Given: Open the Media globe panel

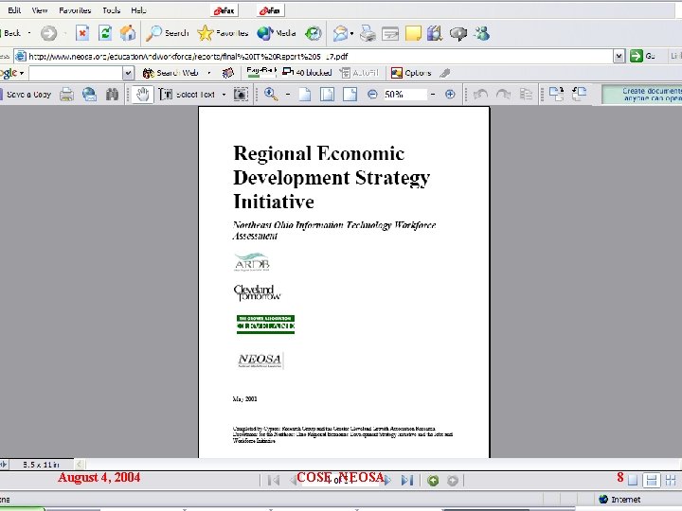Looking at the screenshot, I should coord(277,33).
